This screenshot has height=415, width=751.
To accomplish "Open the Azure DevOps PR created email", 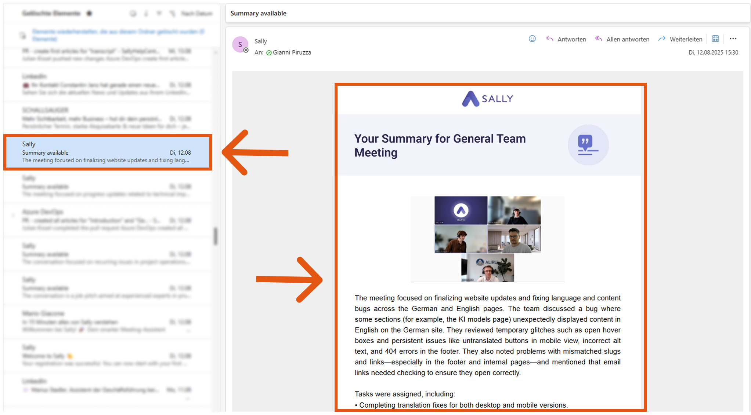I will 108,220.
